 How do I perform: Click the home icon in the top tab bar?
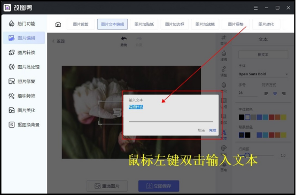pos(58,24)
